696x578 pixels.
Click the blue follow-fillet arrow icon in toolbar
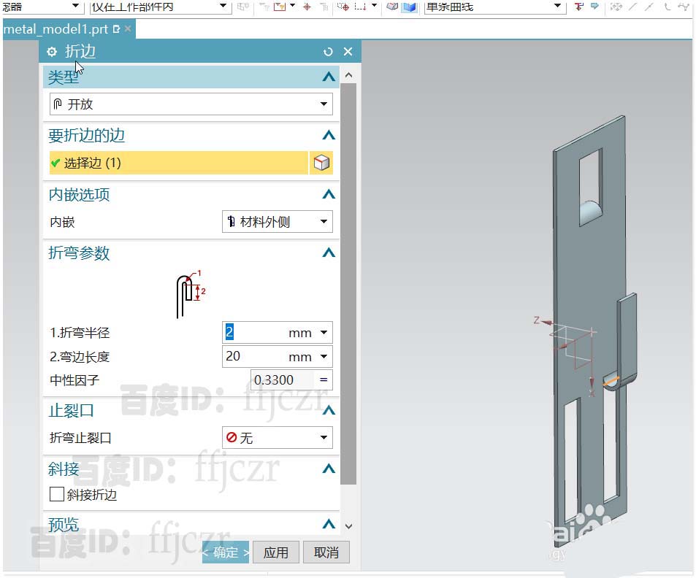[x=594, y=7]
